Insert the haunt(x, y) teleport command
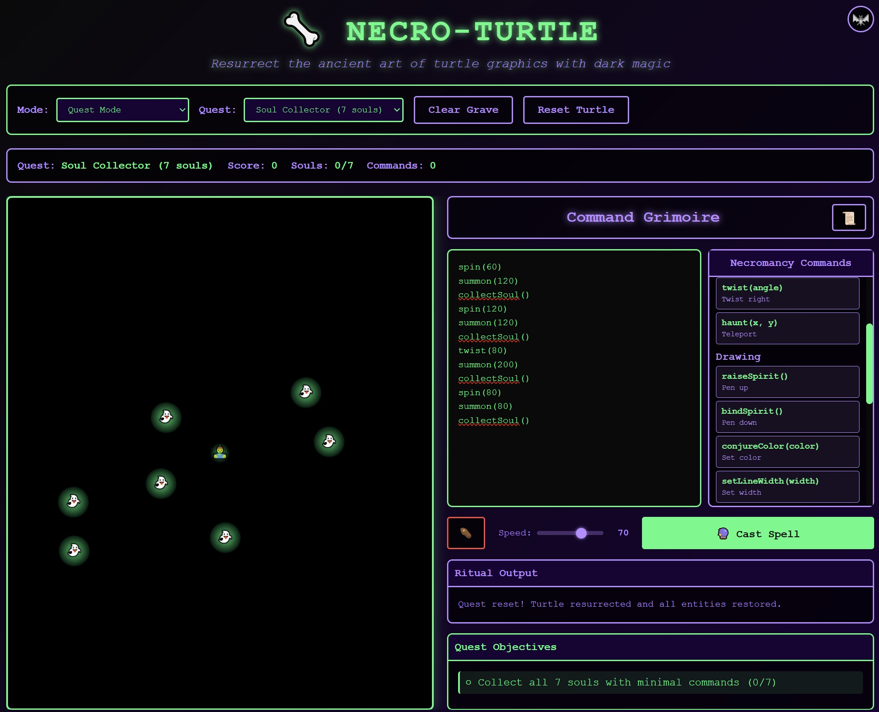The height and width of the screenshot is (712, 879). (787, 328)
